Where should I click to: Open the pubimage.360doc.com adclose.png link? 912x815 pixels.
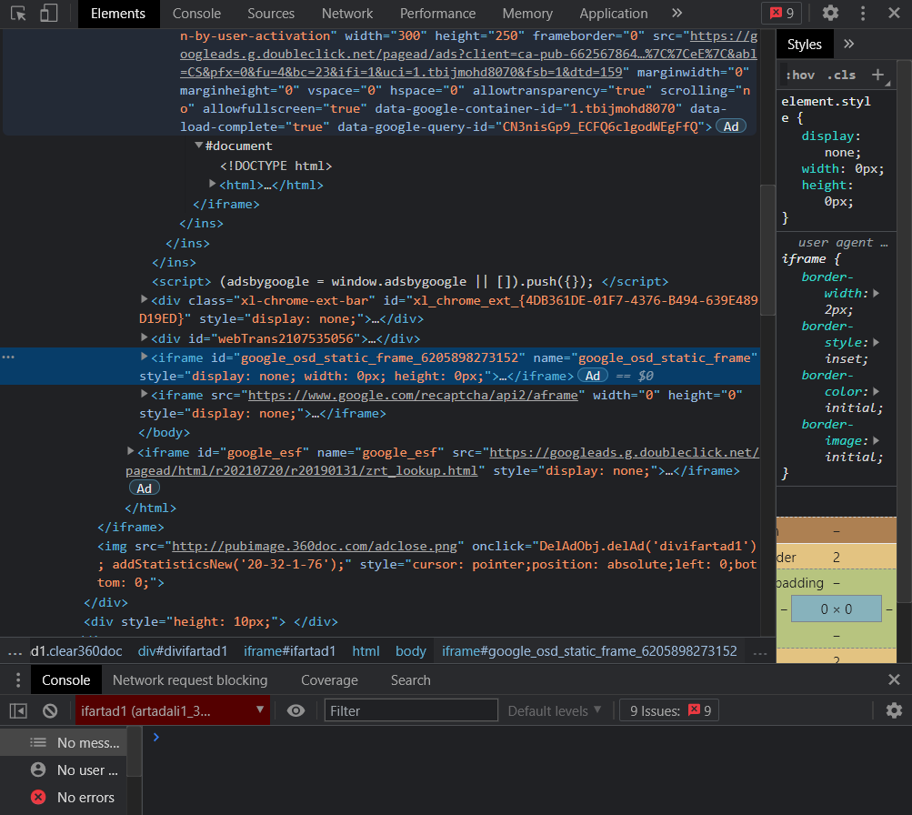315,546
